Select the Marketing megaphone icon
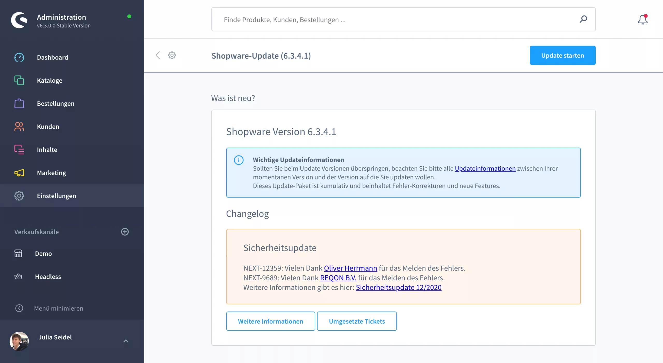The width and height of the screenshot is (663, 363). 19,173
